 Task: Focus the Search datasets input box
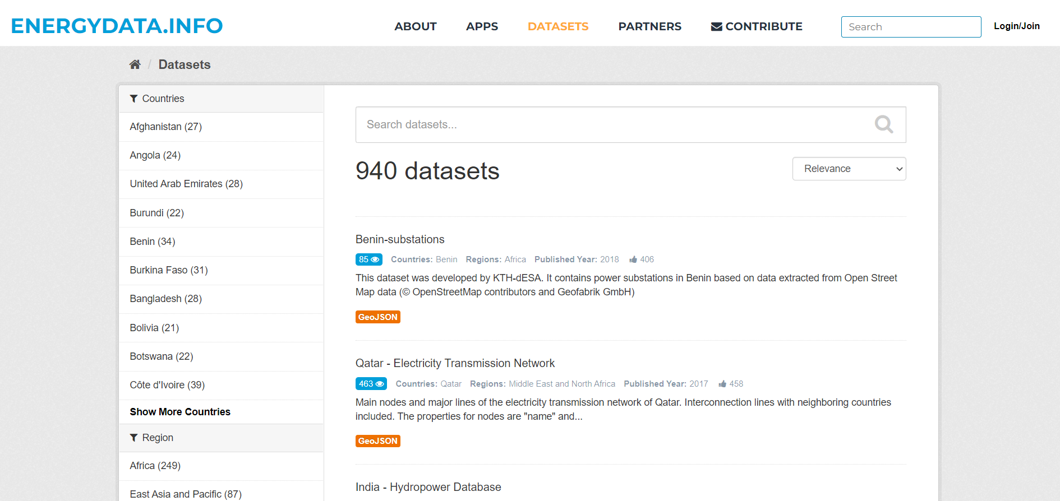(630, 124)
